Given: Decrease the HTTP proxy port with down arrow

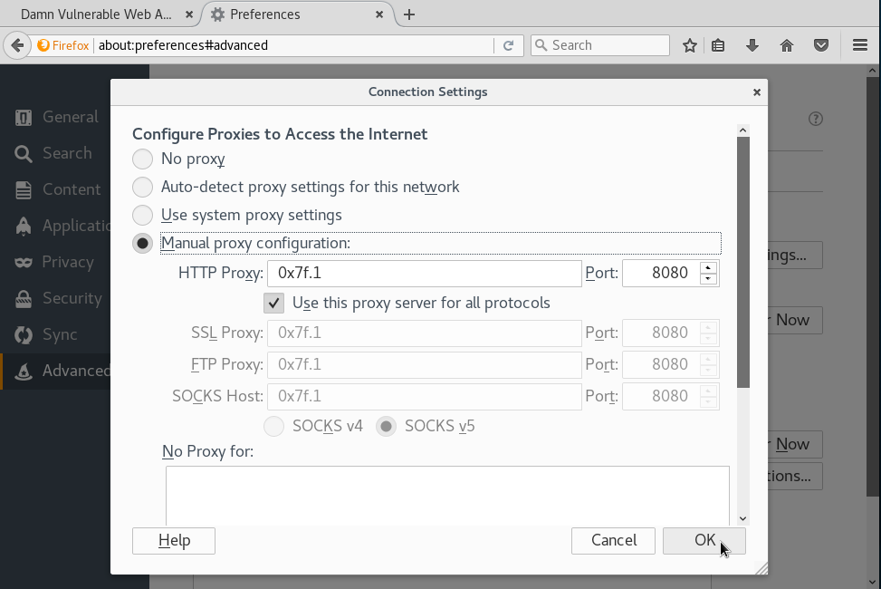Looking at the screenshot, I should point(709,279).
